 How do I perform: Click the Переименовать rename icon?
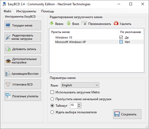point(84,23)
